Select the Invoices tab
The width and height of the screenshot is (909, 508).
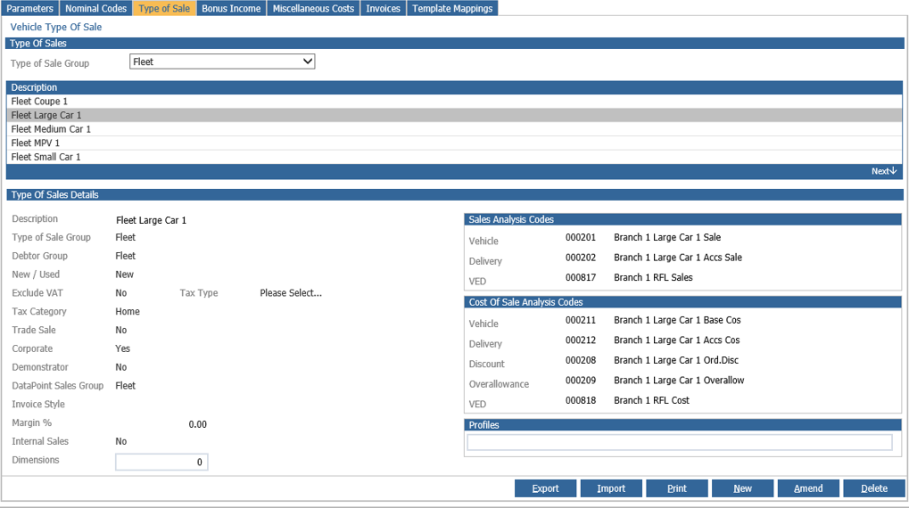(384, 8)
